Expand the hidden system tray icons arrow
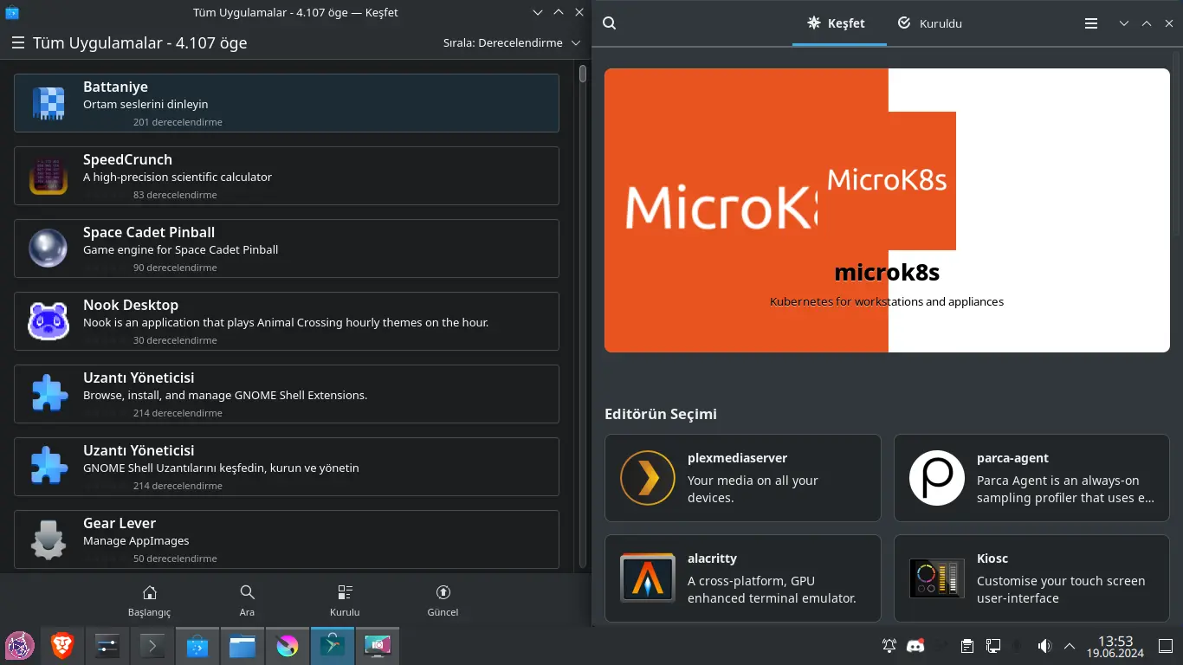Image resolution: width=1183 pixels, height=665 pixels. click(x=1070, y=646)
